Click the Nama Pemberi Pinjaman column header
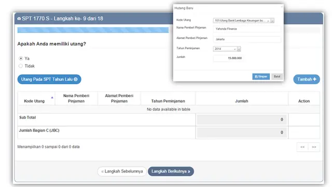 pos(76,98)
